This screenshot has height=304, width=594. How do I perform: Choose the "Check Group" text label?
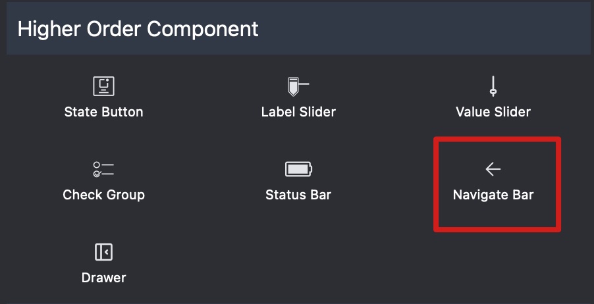pyautogui.click(x=103, y=195)
